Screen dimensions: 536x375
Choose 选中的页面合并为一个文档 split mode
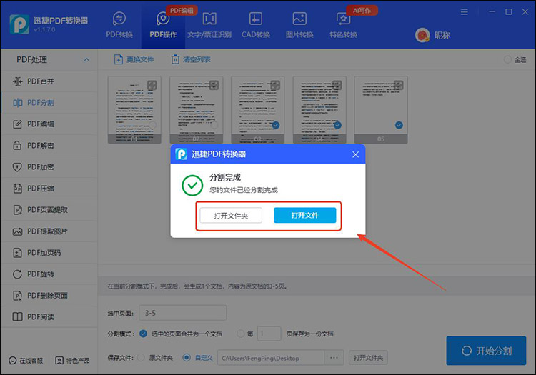click(x=143, y=334)
